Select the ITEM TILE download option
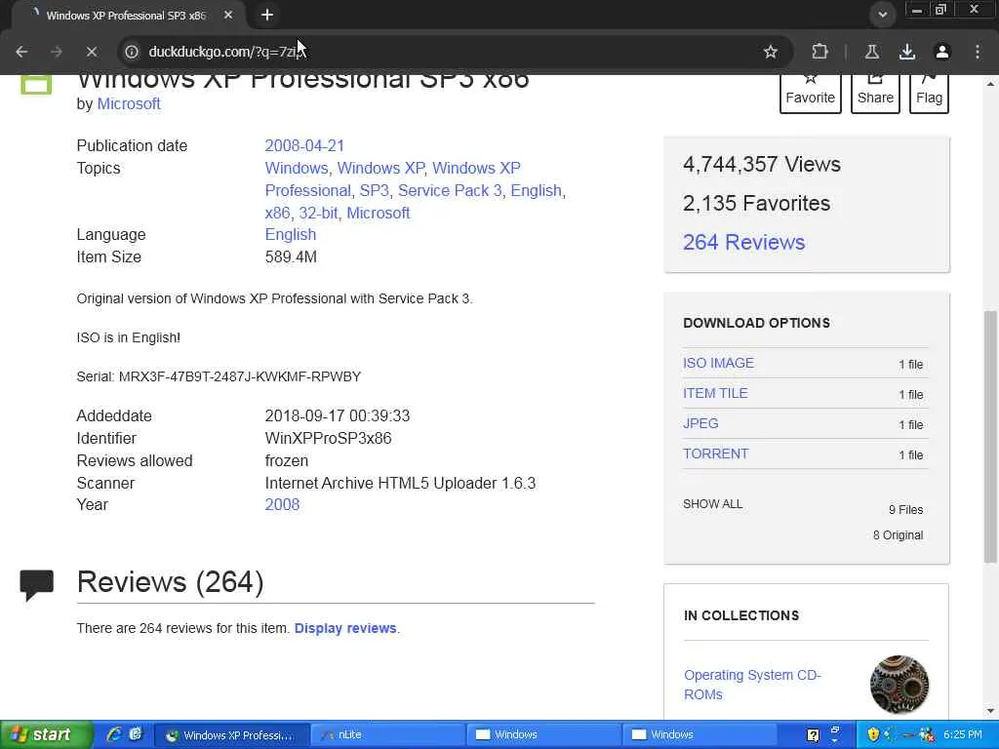 (x=715, y=394)
